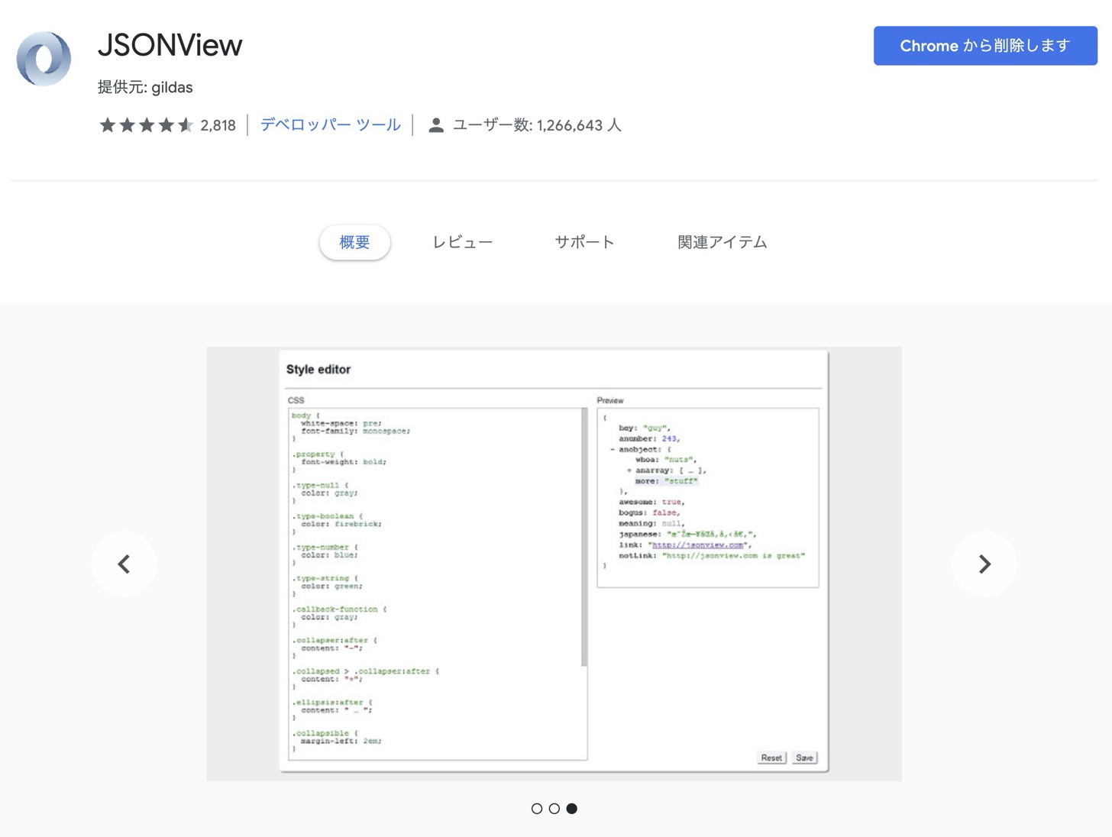1112x837 pixels.
Task: Click the star rating icons
Action: click(146, 125)
